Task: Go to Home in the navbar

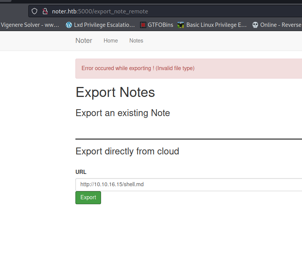Action: point(111,41)
